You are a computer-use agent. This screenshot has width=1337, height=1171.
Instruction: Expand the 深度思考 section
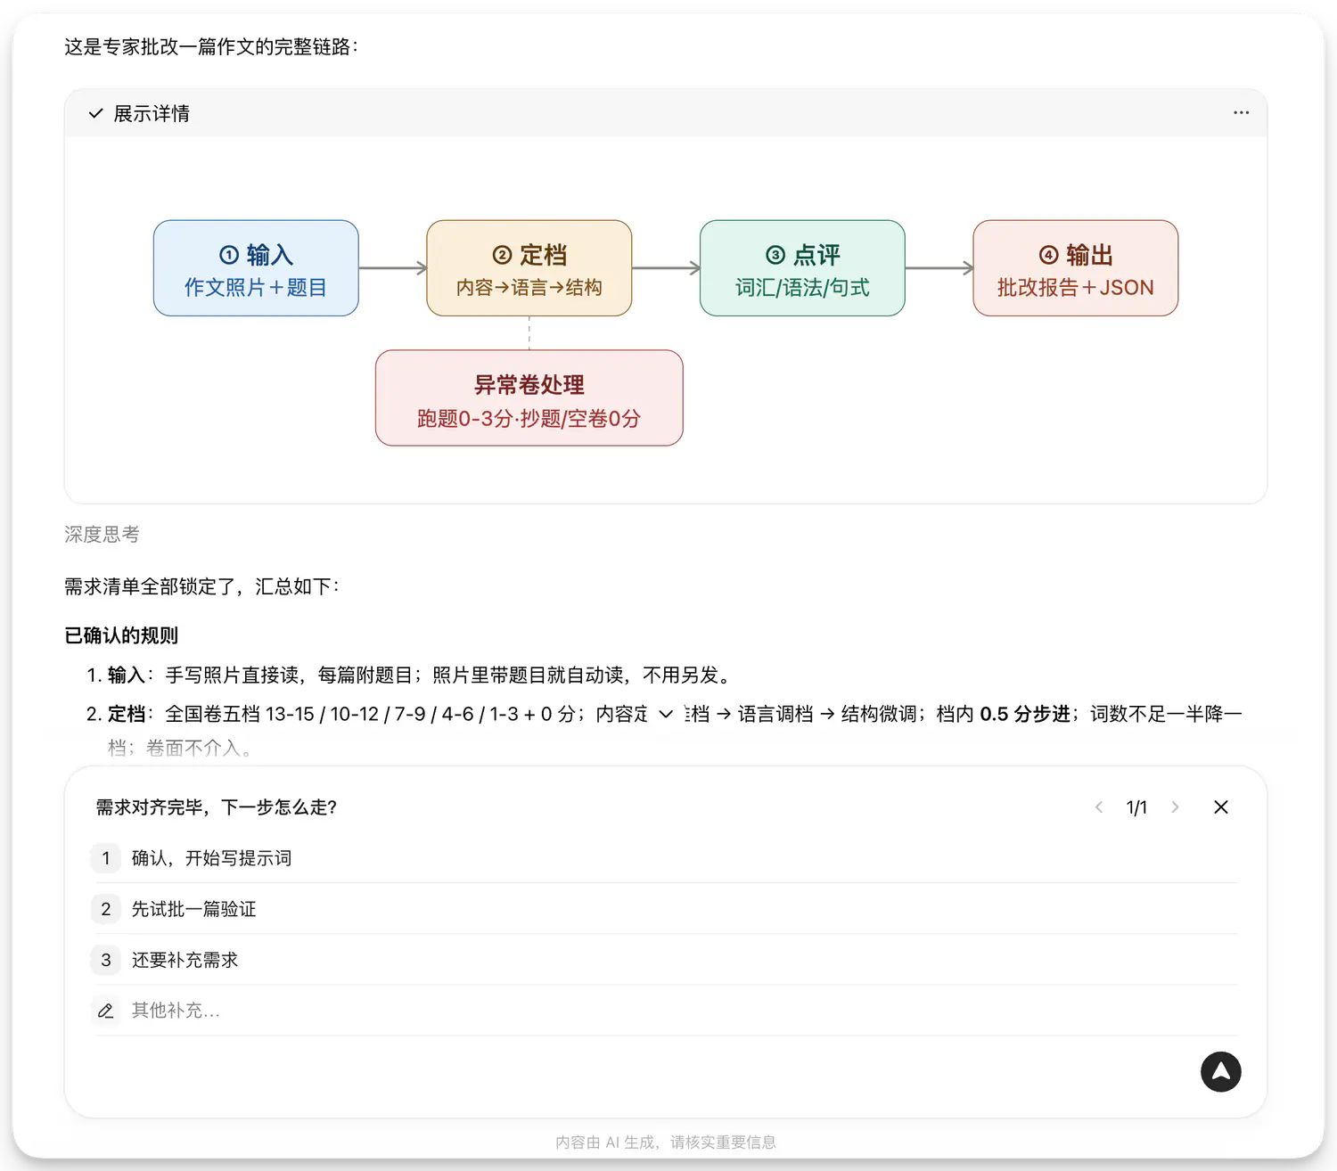click(x=102, y=534)
